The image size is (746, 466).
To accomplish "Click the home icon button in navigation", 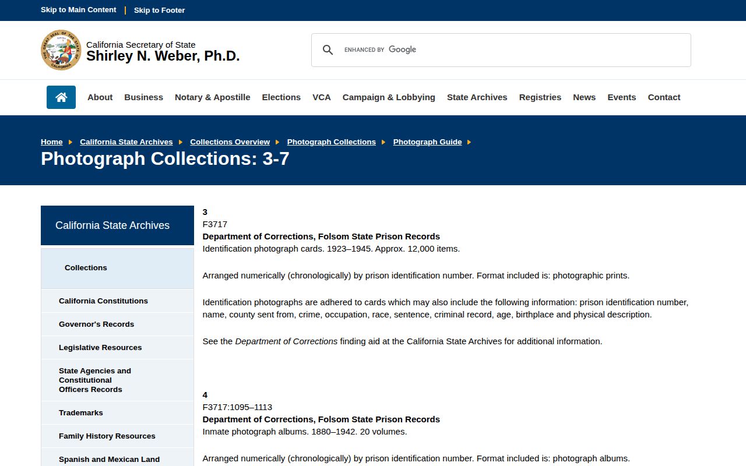I will (61, 97).
